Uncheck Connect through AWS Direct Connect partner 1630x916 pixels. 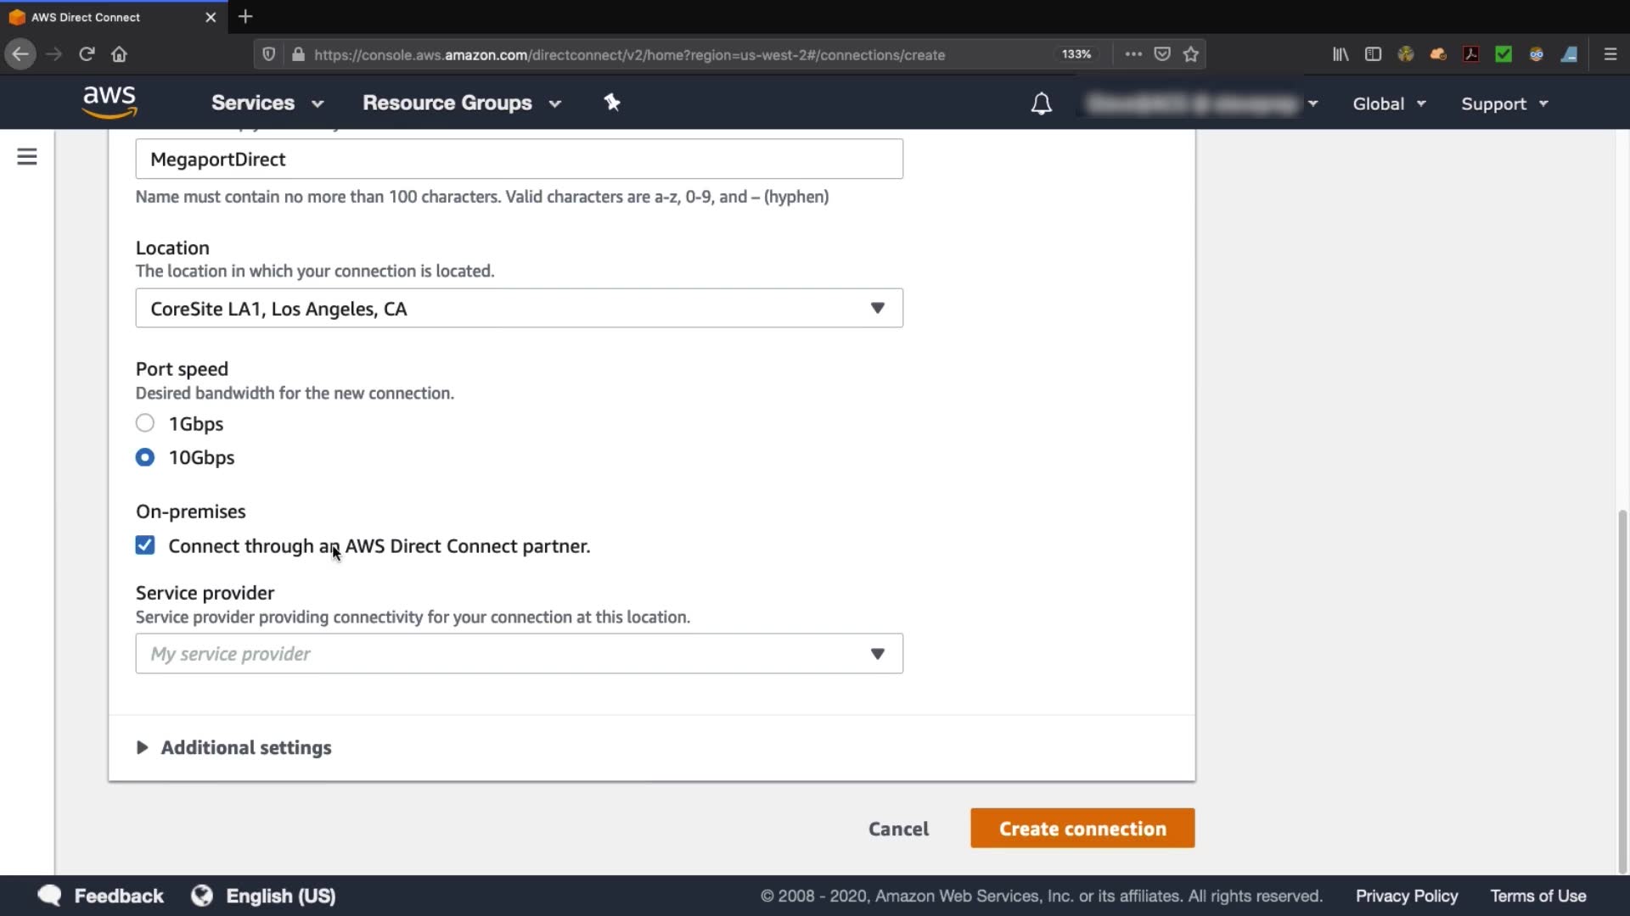click(x=145, y=545)
